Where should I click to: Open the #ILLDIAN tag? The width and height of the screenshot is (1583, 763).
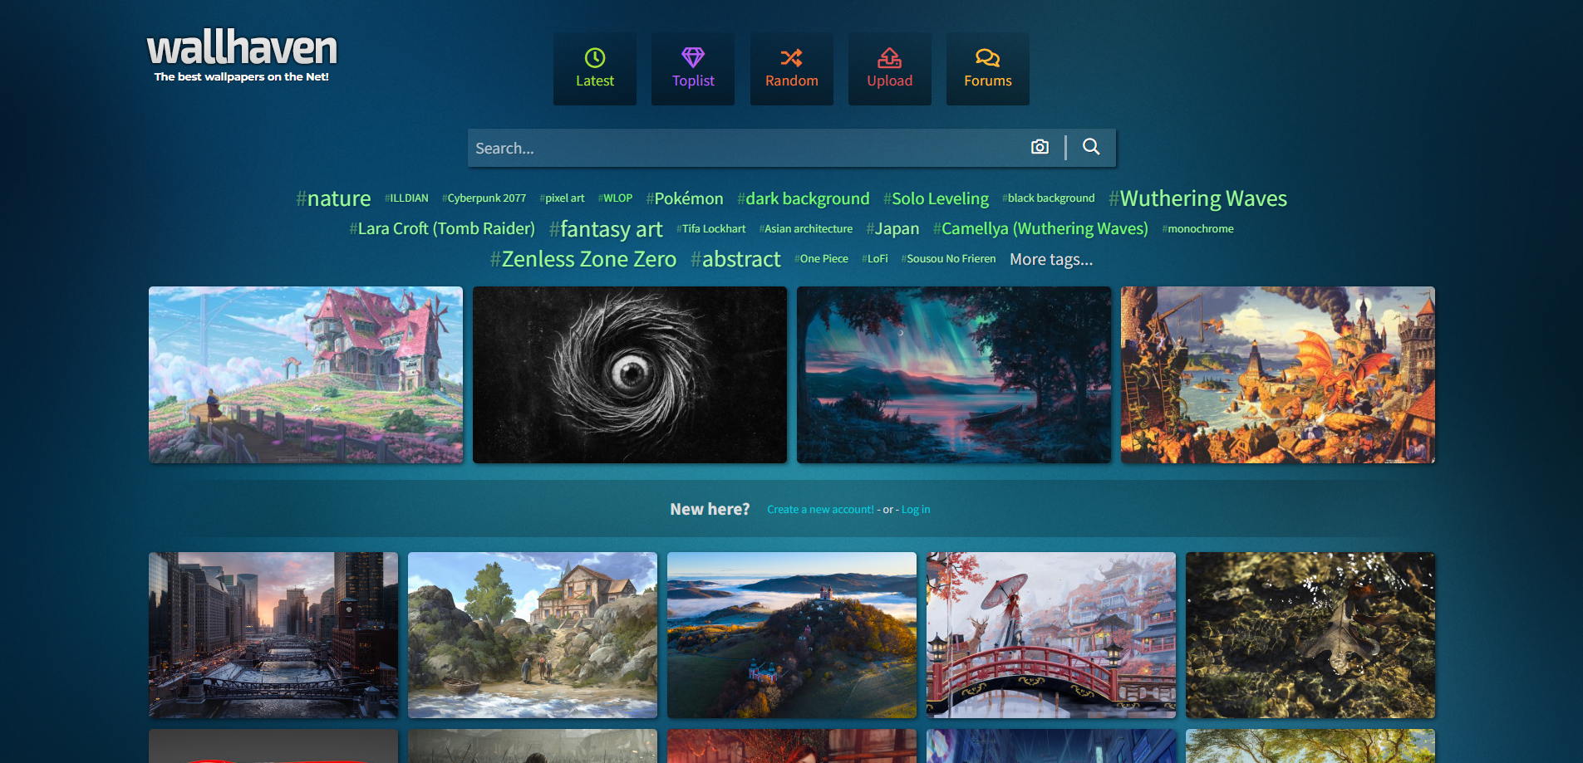406,198
